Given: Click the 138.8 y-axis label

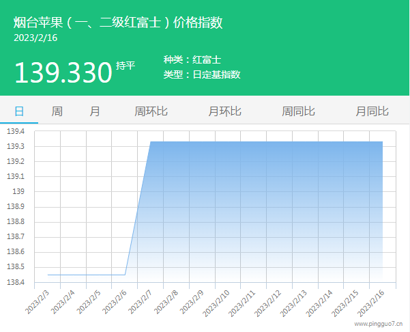Looking at the screenshot, I should point(16,222).
